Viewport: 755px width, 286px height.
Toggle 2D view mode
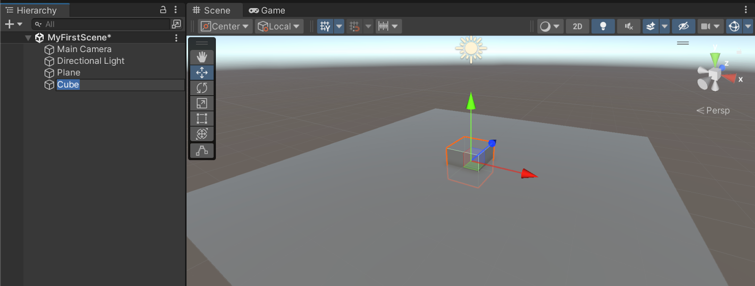pos(577,26)
